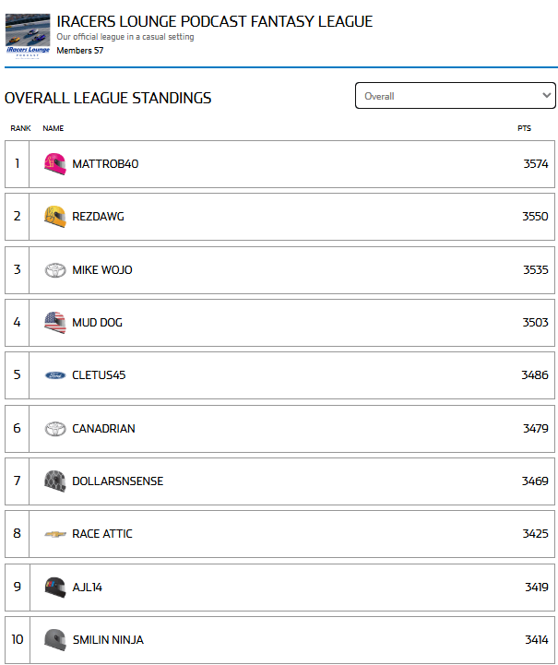Click AJL14's black helmet icon
Screen dimensions: 558x665
pyautogui.click(x=55, y=588)
